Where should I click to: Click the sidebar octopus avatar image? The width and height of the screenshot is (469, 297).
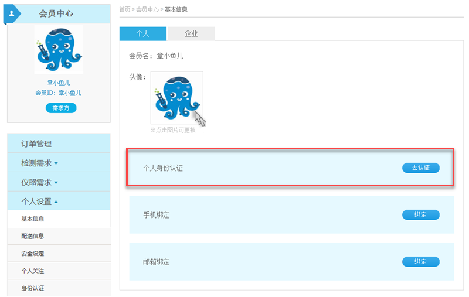coord(58,50)
